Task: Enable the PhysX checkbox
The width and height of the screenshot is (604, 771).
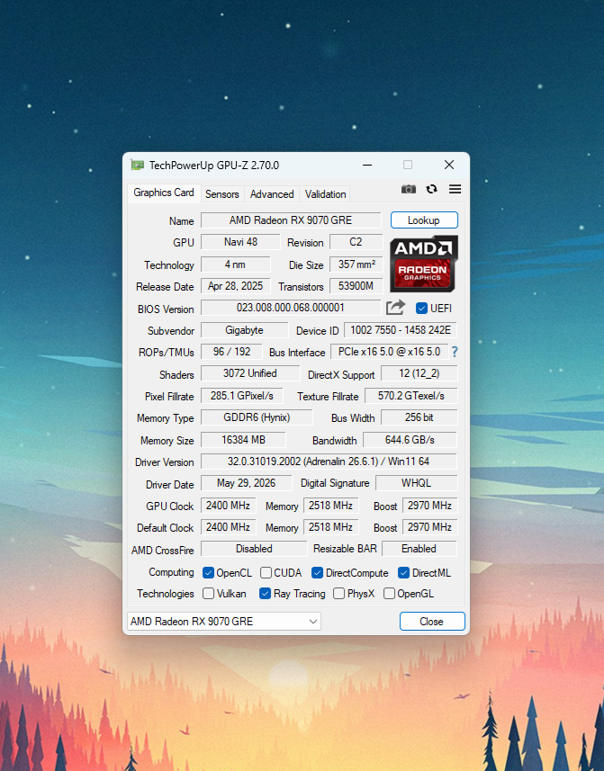Action: click(338, 594)
